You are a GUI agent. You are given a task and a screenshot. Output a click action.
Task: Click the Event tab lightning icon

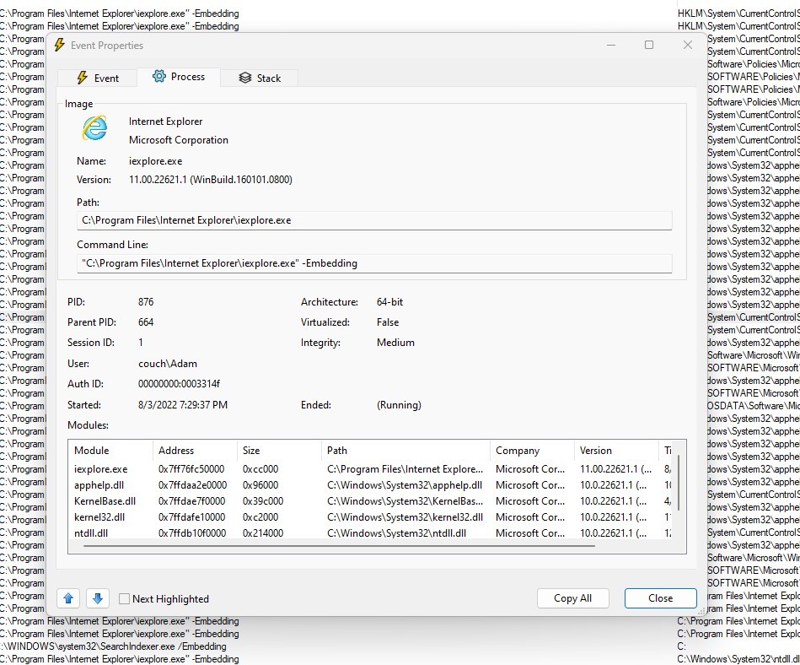pyautogui.click(x=82, y=78)
